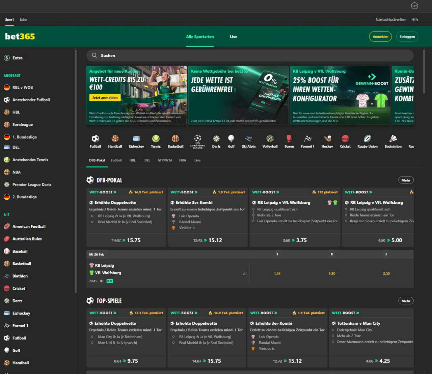Screen dimensions: 432x374
Task: Select the Alle Sportarten tab
Action: [200, 36]
